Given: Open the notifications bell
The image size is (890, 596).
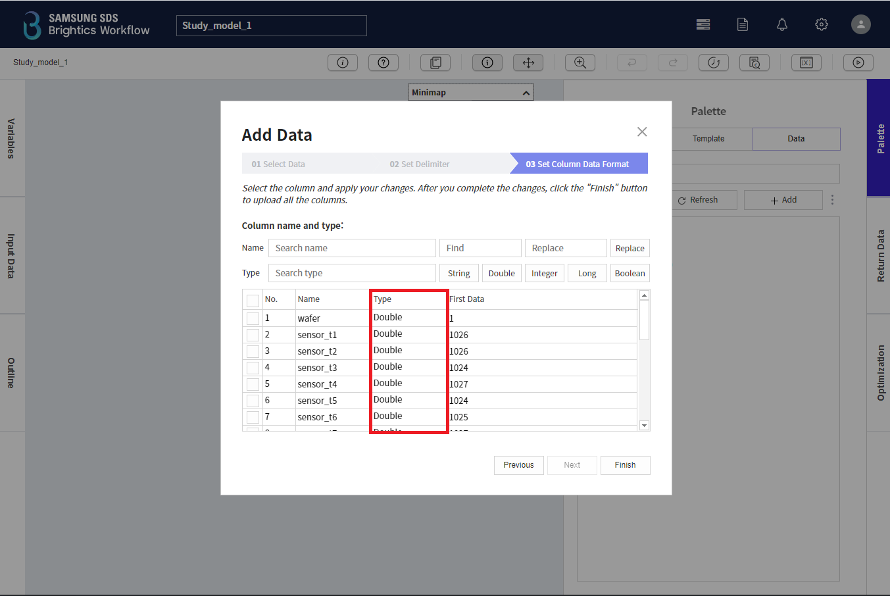Looking at the screenshot, I should 782,24.
